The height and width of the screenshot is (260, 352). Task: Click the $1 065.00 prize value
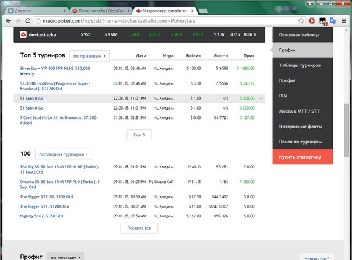245,68
